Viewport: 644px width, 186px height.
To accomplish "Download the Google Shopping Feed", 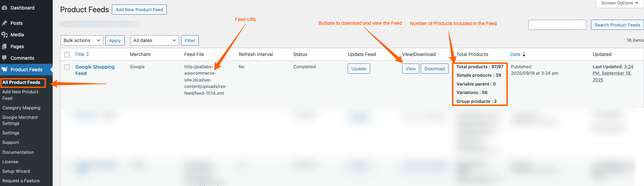I will 434,69.
